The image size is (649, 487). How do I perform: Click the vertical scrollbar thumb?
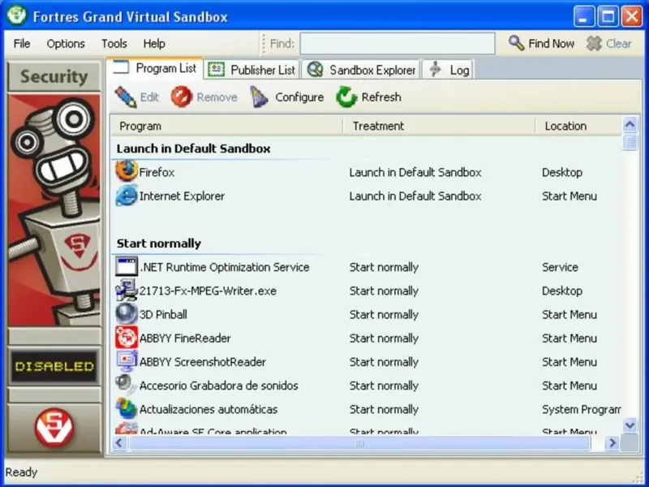[630, 141]
